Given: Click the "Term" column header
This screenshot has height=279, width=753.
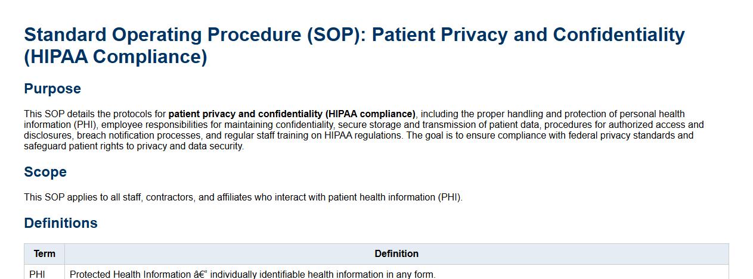Looking at the screenshot, I should (x=45, y=254).
